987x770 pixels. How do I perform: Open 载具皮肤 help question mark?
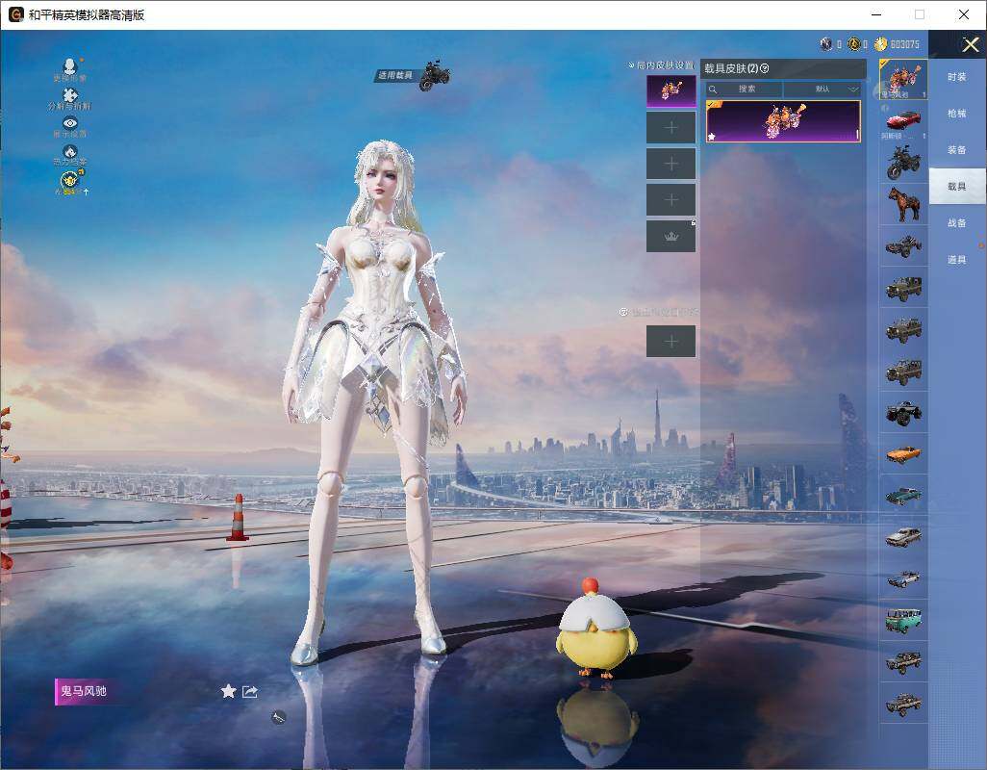[765, 68]
